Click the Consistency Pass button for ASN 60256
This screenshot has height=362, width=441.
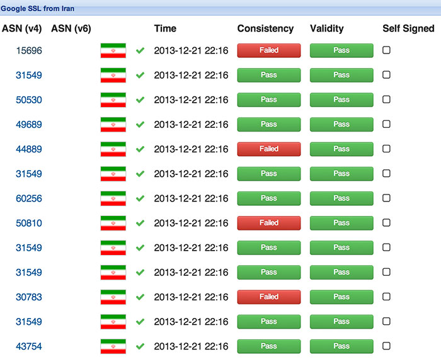tap(269, 198)
